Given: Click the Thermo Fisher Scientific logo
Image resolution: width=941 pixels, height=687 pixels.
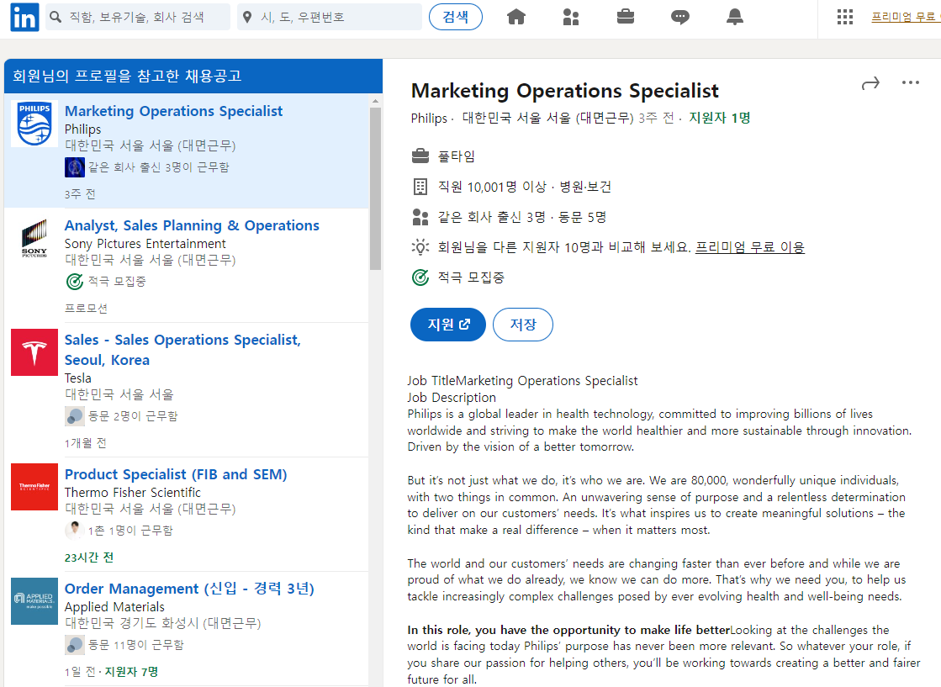Looking at the screenshot, I should pyautogui.click(x=34, y=487).
